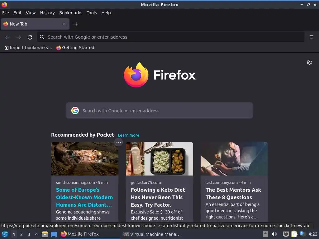Click Genome sequencing shows description text
Image resolution: width=319 pixels, height=239 pixels.
coord(83,215)
